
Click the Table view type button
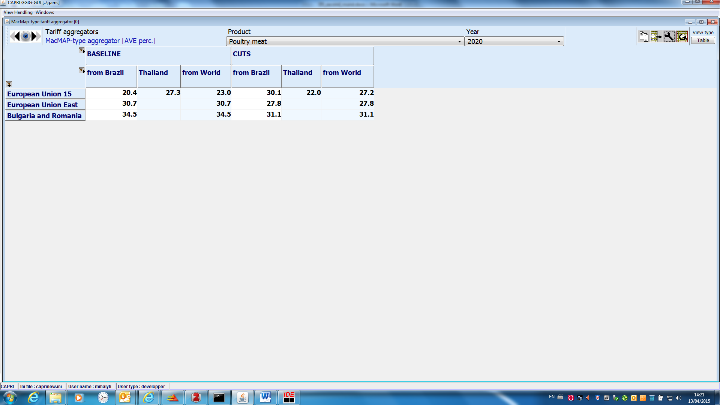pos(703,40)
